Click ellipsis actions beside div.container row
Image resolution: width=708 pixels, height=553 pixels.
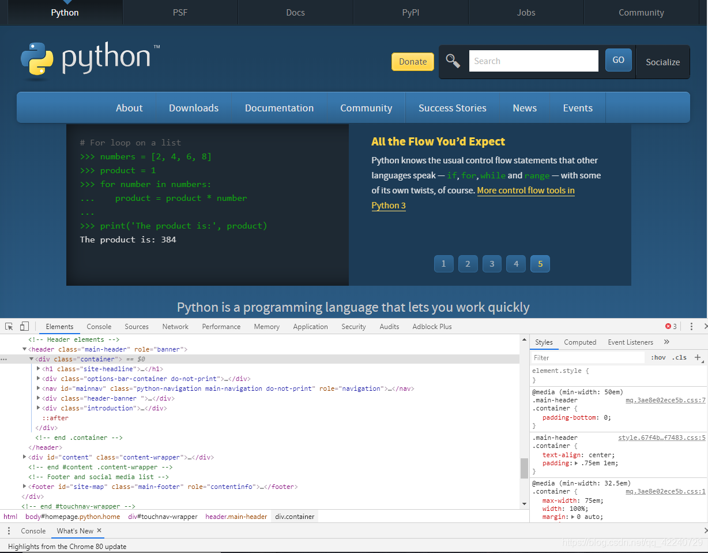point(3,359)
